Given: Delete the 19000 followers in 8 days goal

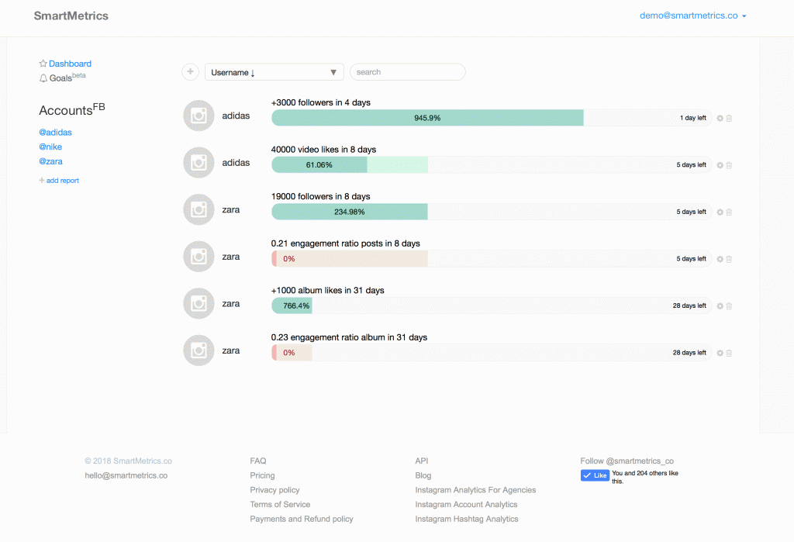Looking at the screenshot, I should tap(729, 212).
